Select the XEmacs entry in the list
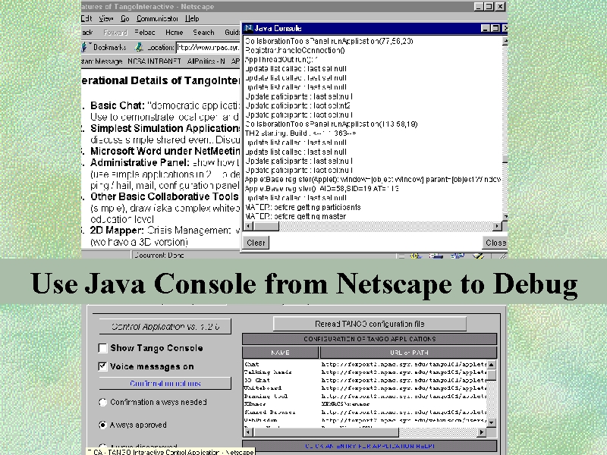 pos(255,404)
